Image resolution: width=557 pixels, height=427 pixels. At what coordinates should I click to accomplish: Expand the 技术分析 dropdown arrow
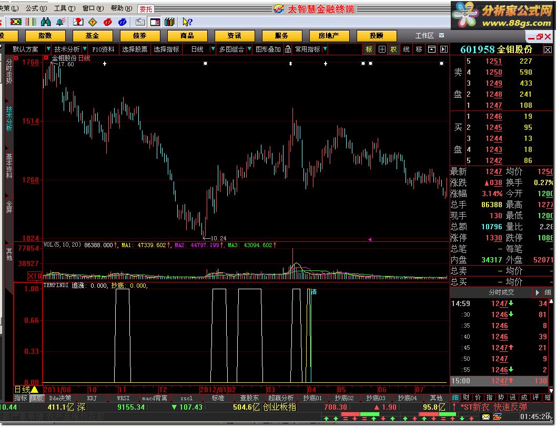tap(85, 49)
